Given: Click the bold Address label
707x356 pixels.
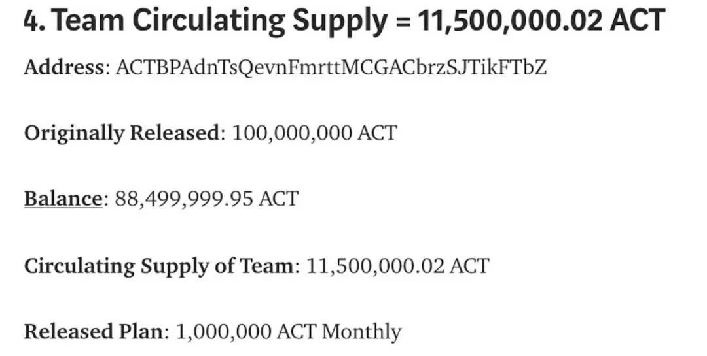Looking at the screenshot, I should pos(64,67).
